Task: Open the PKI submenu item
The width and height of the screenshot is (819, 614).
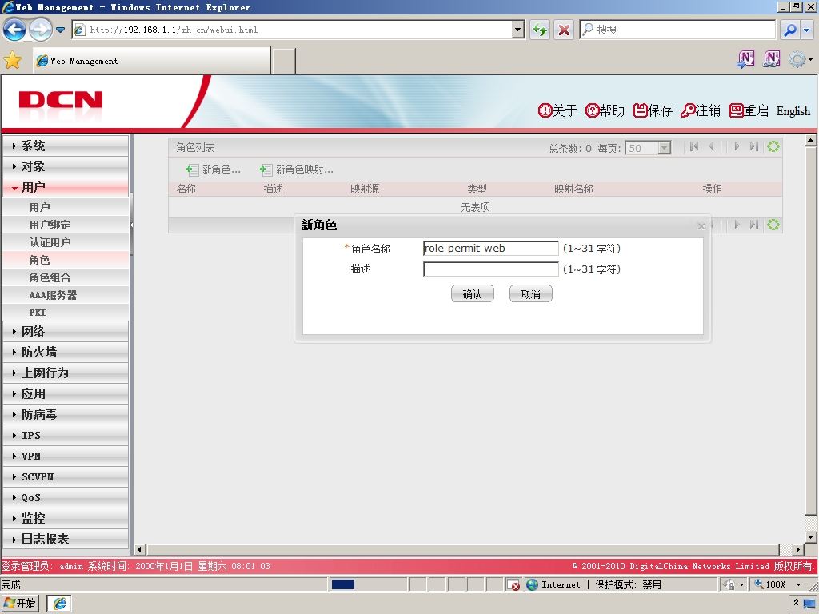Action: (x=66, y=313)
